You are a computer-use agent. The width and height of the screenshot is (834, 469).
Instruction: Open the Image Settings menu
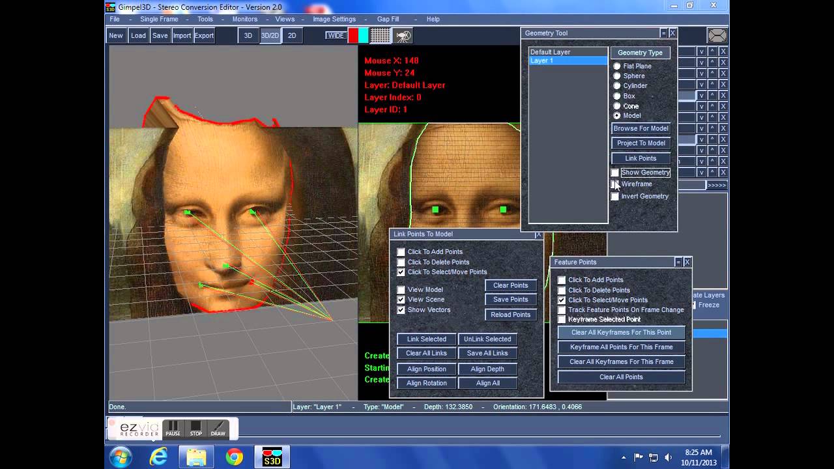click(x=334, y=20)
